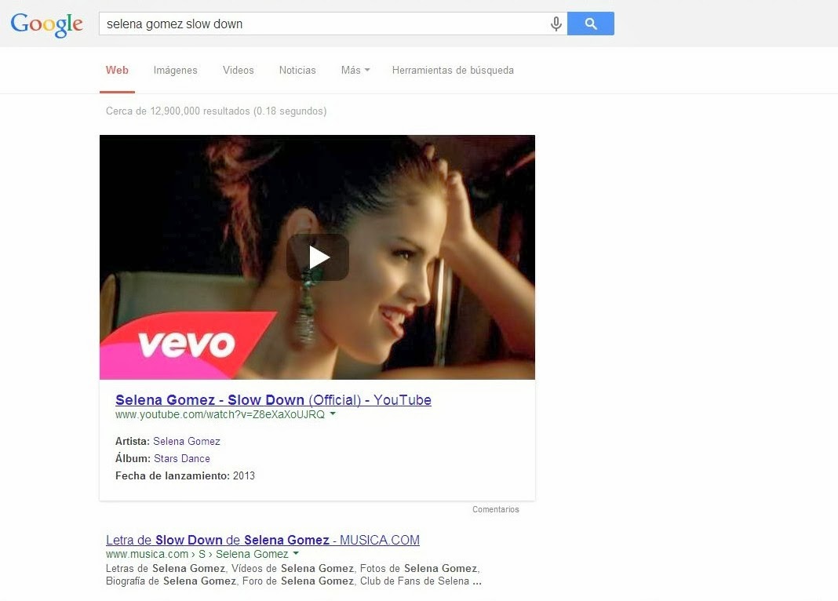Expand the arrow next to youtube.com URL
Image resolution: width=838 pixels, height=601 pixels.
(x=333, y=413)
